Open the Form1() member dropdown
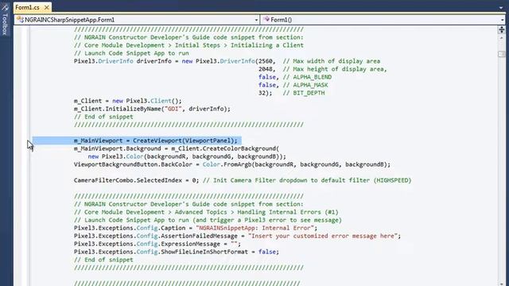The width and height of the screenshot is (509, 286). pos(383,20)
